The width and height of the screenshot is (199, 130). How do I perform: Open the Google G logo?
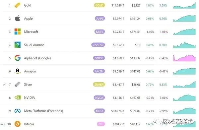pyautogui.click(x=18, y=58)
